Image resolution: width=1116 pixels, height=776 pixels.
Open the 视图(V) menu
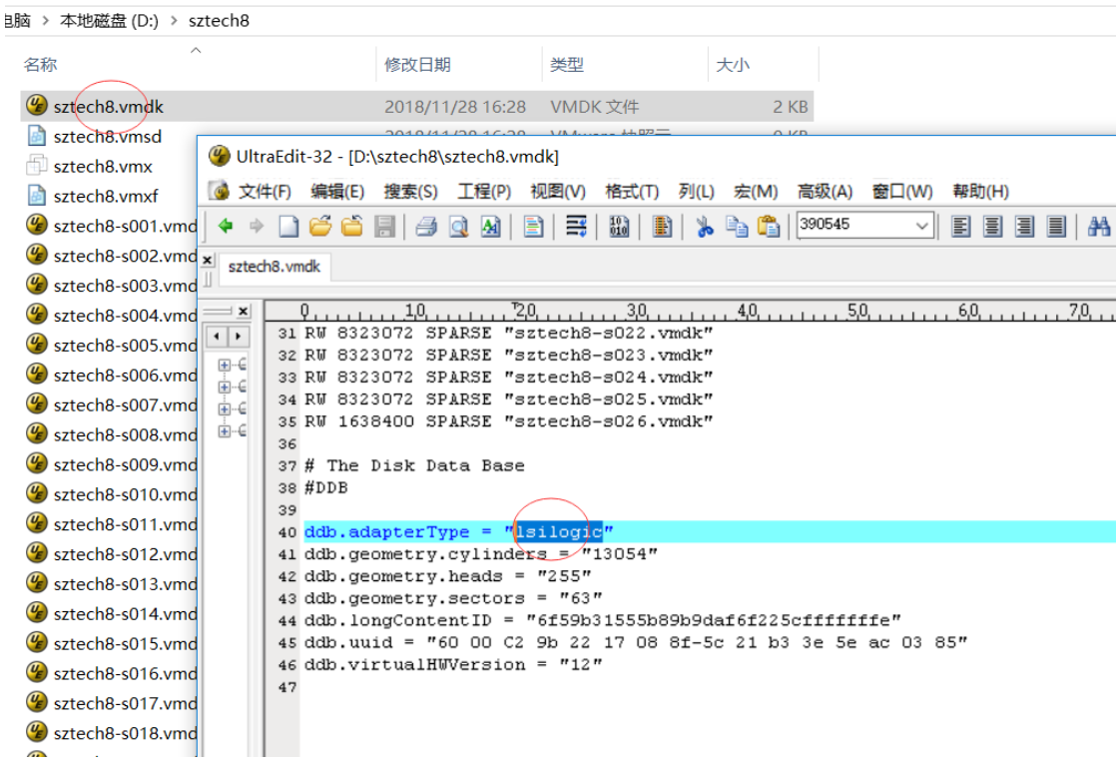(558, 192)
